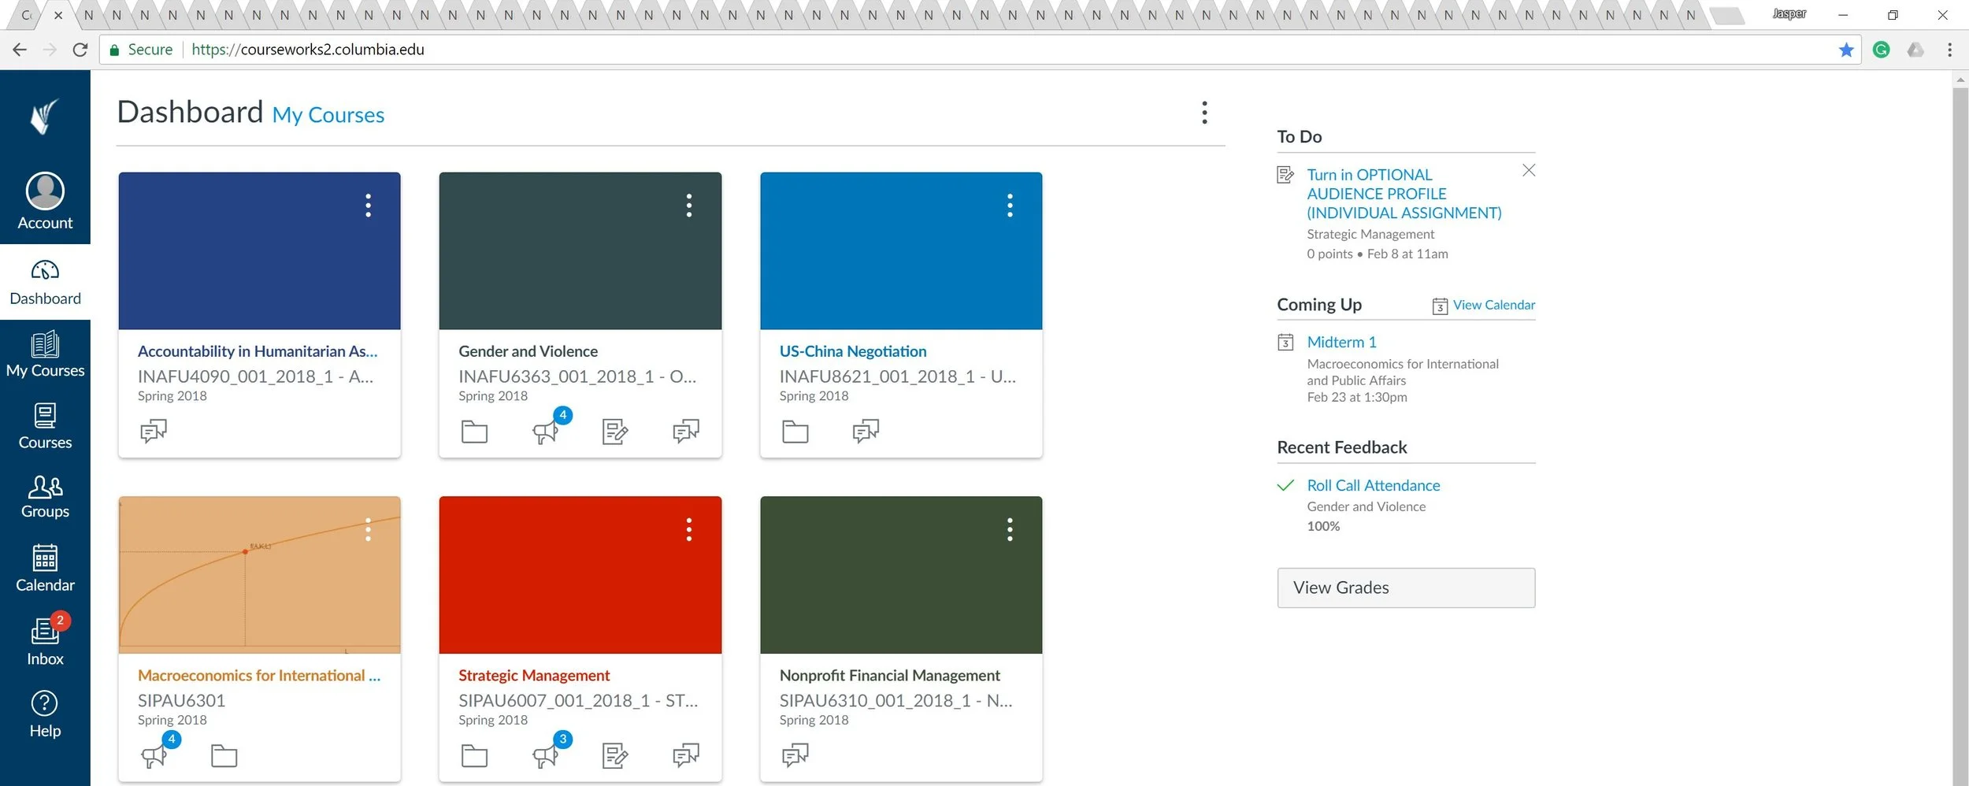The height and width of the screenshot is (786, 1969).
Task: Open the Account profile in sidebar
Action: tap(45, 202)
